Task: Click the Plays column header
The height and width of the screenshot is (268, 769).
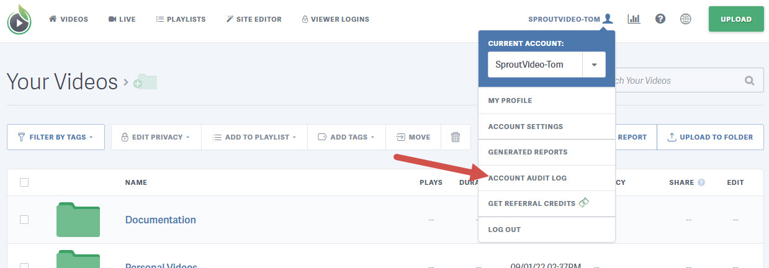Action: click(431, 182)
